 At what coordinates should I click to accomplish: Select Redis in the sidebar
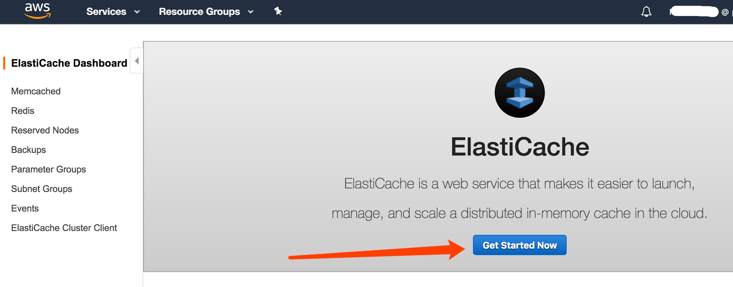[22, 111]
